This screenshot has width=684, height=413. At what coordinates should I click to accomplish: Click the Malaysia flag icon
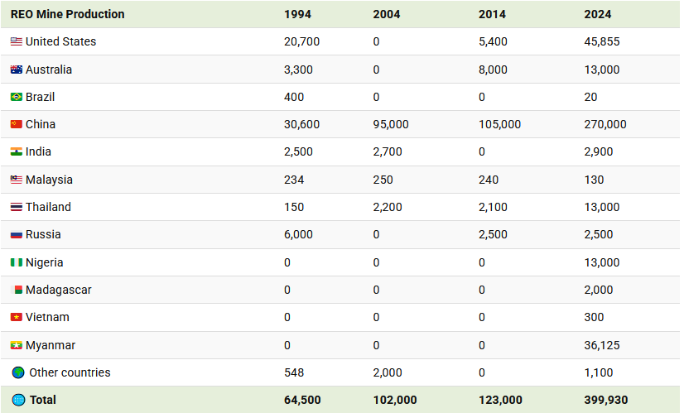(16, 180)
